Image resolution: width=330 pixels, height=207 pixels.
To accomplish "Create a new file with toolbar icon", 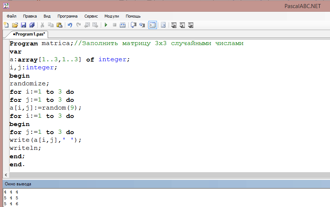I will pos(6,25).
